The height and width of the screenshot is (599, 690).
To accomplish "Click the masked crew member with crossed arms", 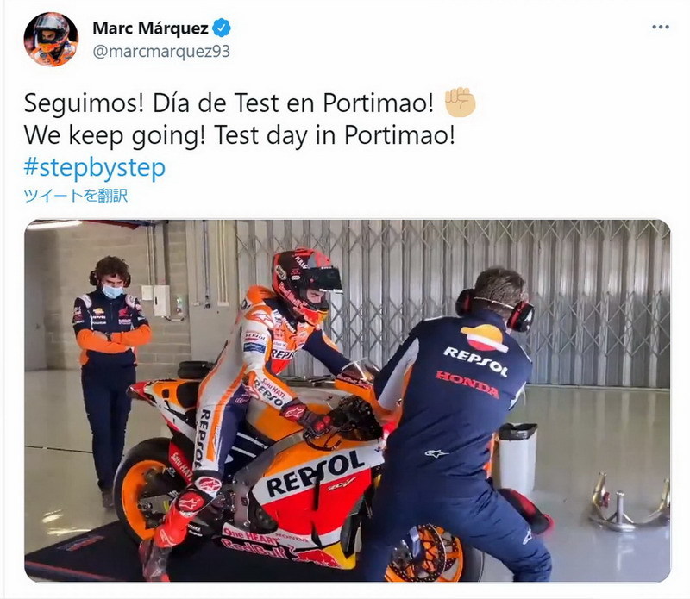I will 110,374.
